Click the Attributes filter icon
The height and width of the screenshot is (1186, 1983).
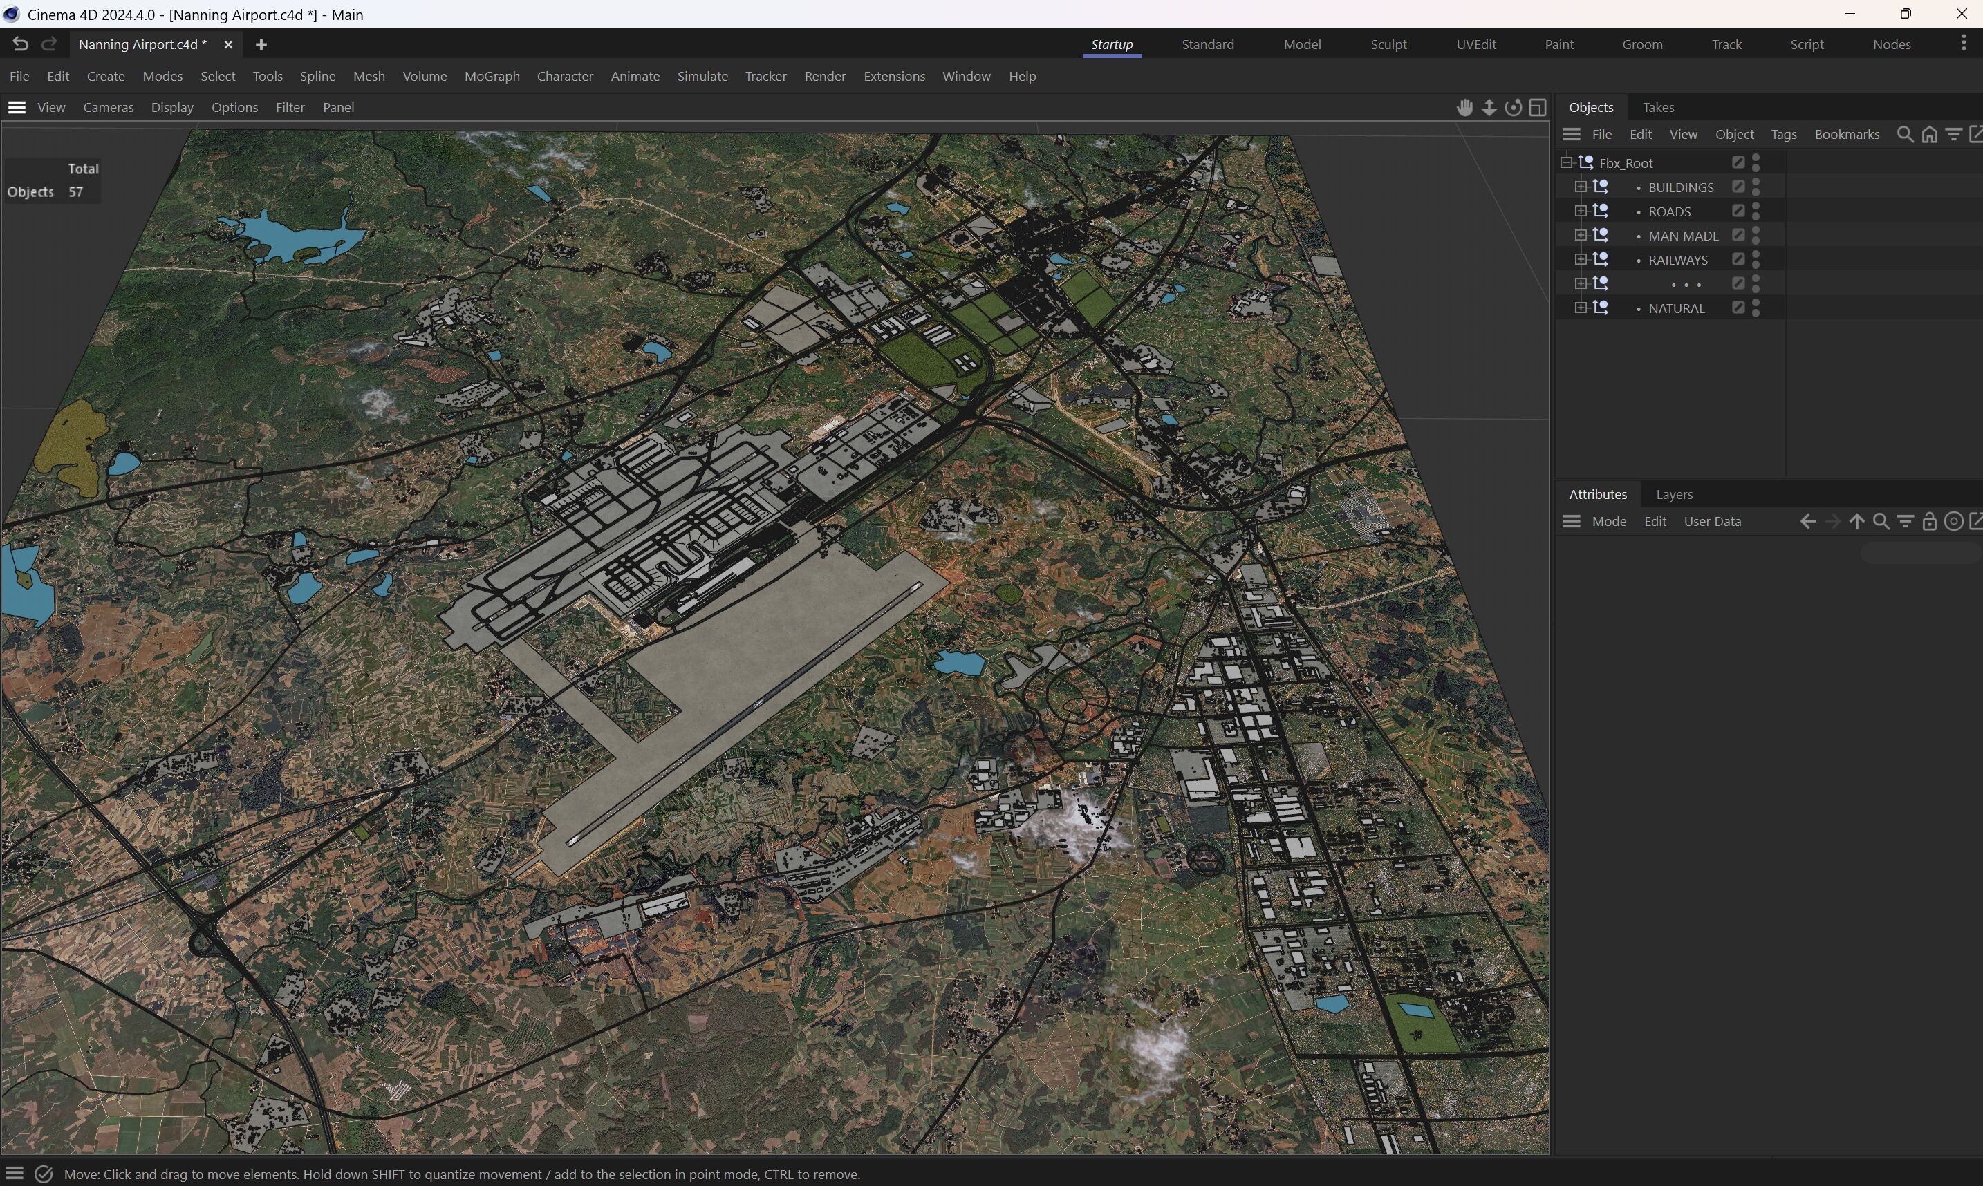[x=1906, y=521]
